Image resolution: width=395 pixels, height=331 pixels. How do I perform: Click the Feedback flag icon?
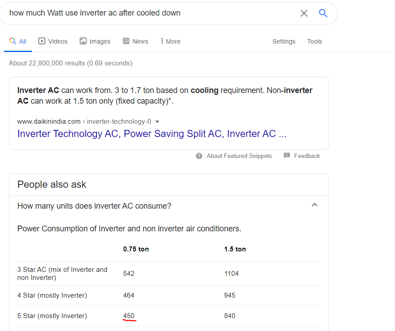click(x=286, y=155)
